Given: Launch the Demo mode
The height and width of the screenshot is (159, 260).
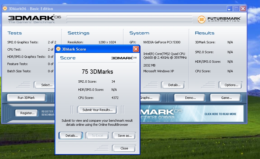Looking at the screenshot, I should tap(190, 98).
